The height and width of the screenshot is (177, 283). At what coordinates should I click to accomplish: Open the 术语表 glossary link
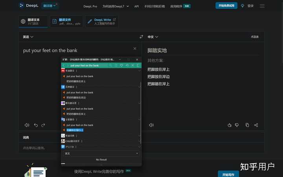[255, 37]
